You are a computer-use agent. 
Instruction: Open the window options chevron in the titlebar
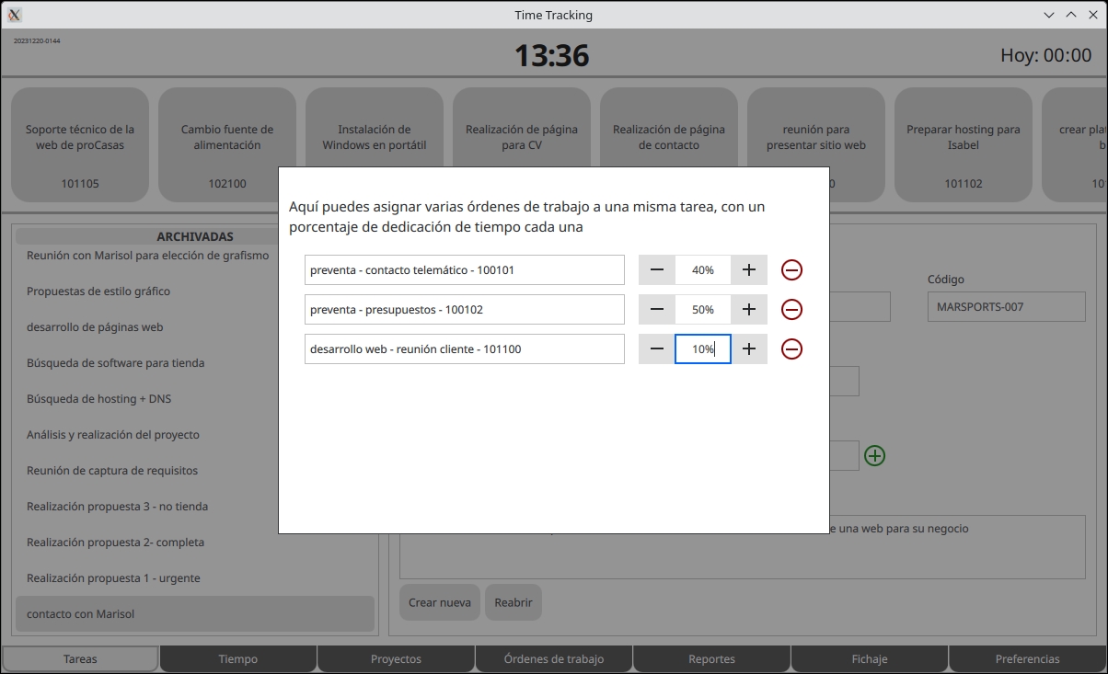pos(1050,14)
